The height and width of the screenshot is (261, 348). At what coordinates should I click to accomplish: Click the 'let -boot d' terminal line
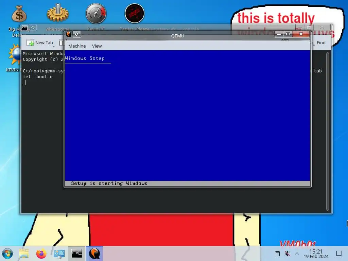38,76
